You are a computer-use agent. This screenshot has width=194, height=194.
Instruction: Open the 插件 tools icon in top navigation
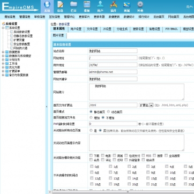(x=114, y=4)
